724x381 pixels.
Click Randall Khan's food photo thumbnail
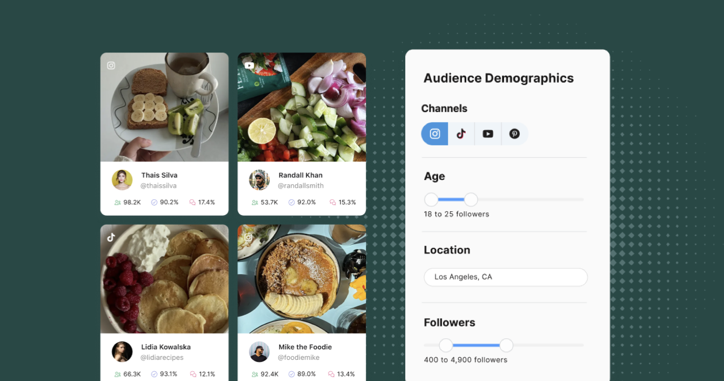301,107
